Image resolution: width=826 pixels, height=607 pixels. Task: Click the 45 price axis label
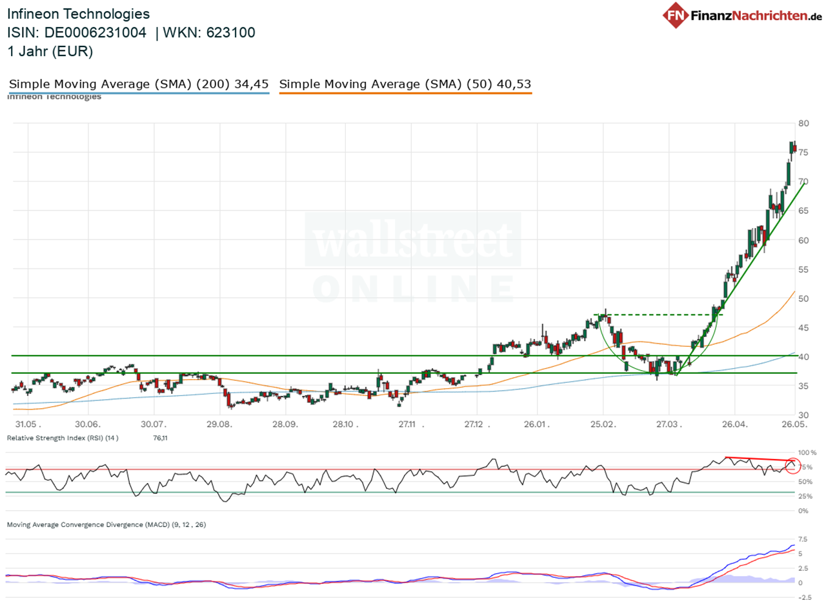(x=804, y=327)
